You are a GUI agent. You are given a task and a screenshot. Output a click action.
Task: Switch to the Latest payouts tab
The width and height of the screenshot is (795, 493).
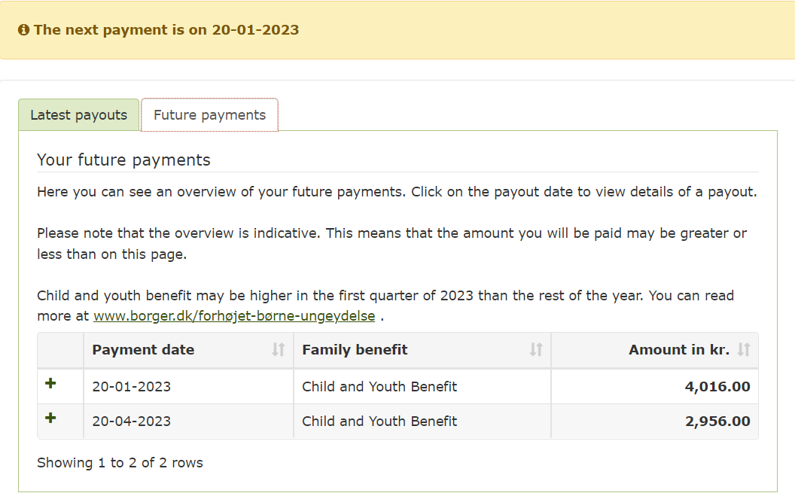click(78, 115)
